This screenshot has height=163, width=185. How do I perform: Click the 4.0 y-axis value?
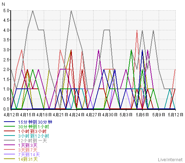pyautogui.click(x=6, y=30)
